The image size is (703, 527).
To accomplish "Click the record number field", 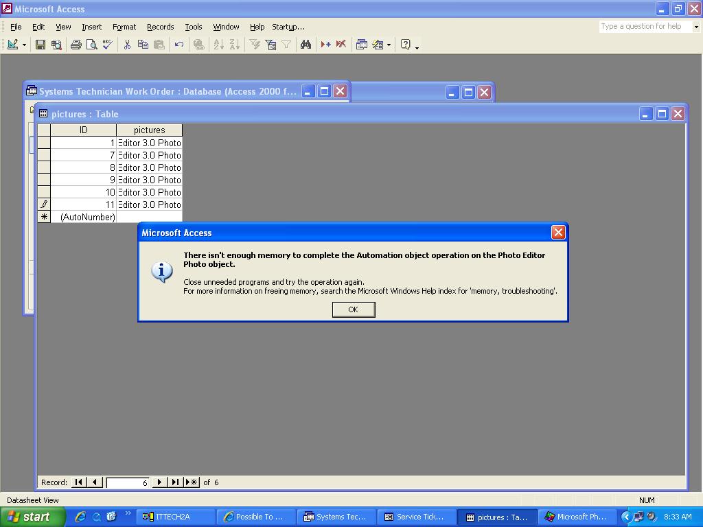I will (x=127, y=482).
